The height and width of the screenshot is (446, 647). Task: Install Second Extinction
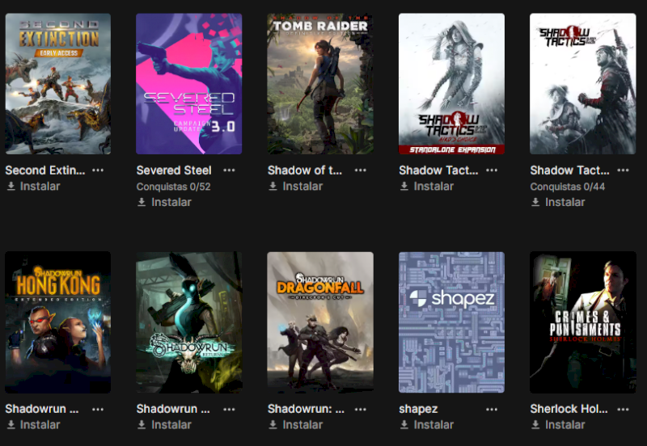pos(34,187)
